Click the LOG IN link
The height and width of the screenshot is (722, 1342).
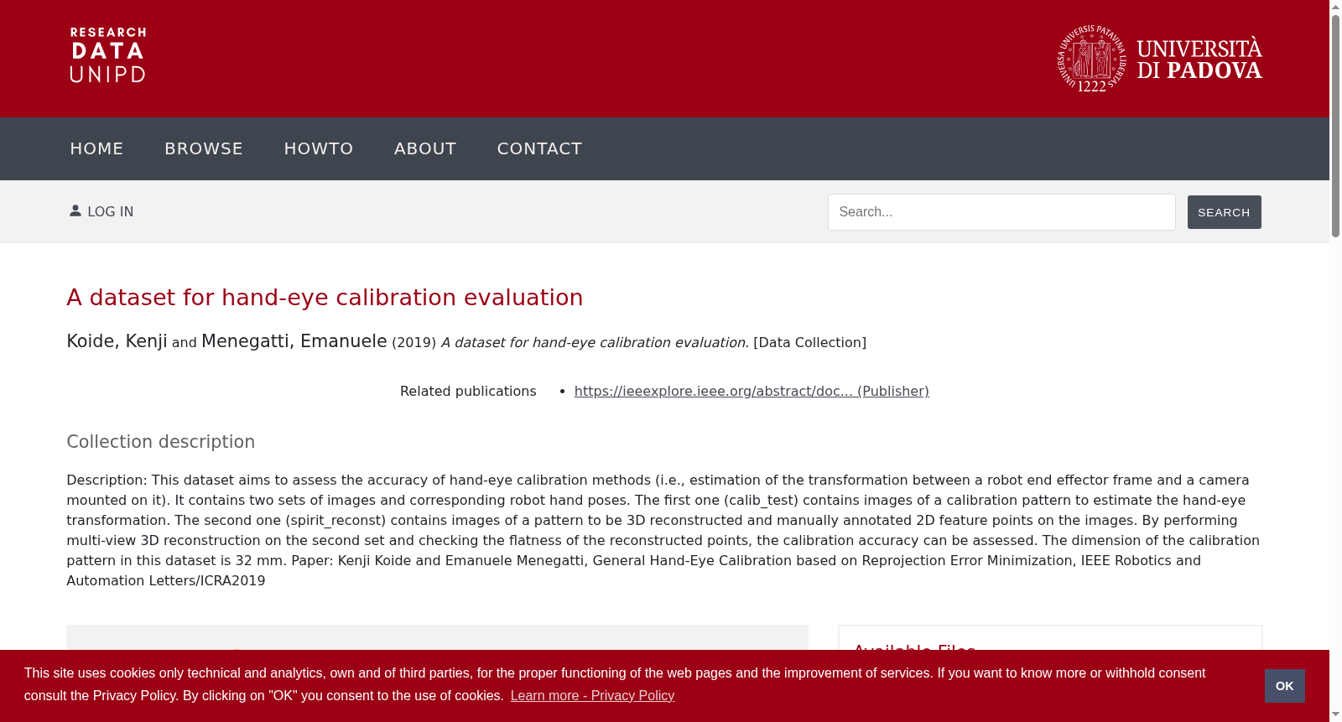(110, 212)
